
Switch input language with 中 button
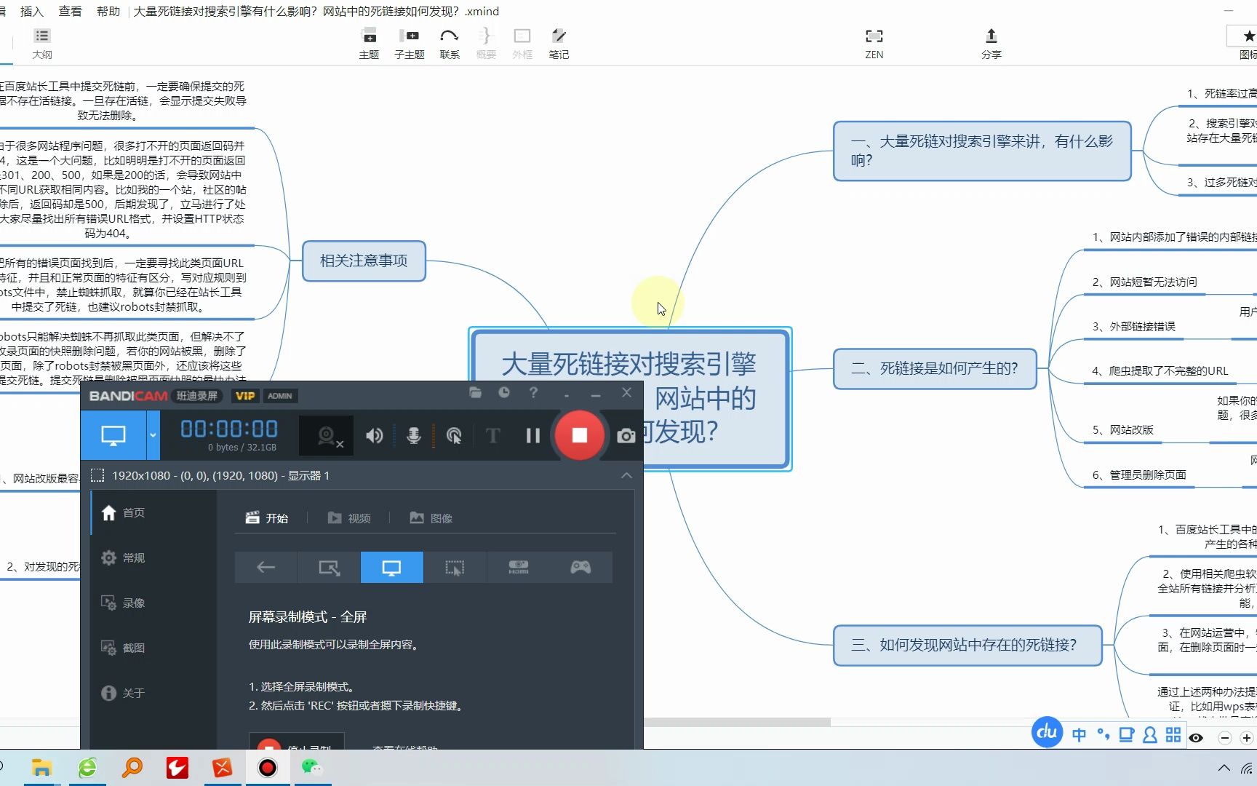(x=1080, y=735)
